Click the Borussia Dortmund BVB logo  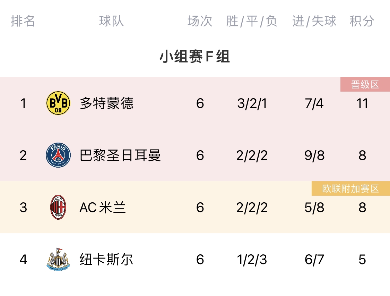click(x=58, y=103)
